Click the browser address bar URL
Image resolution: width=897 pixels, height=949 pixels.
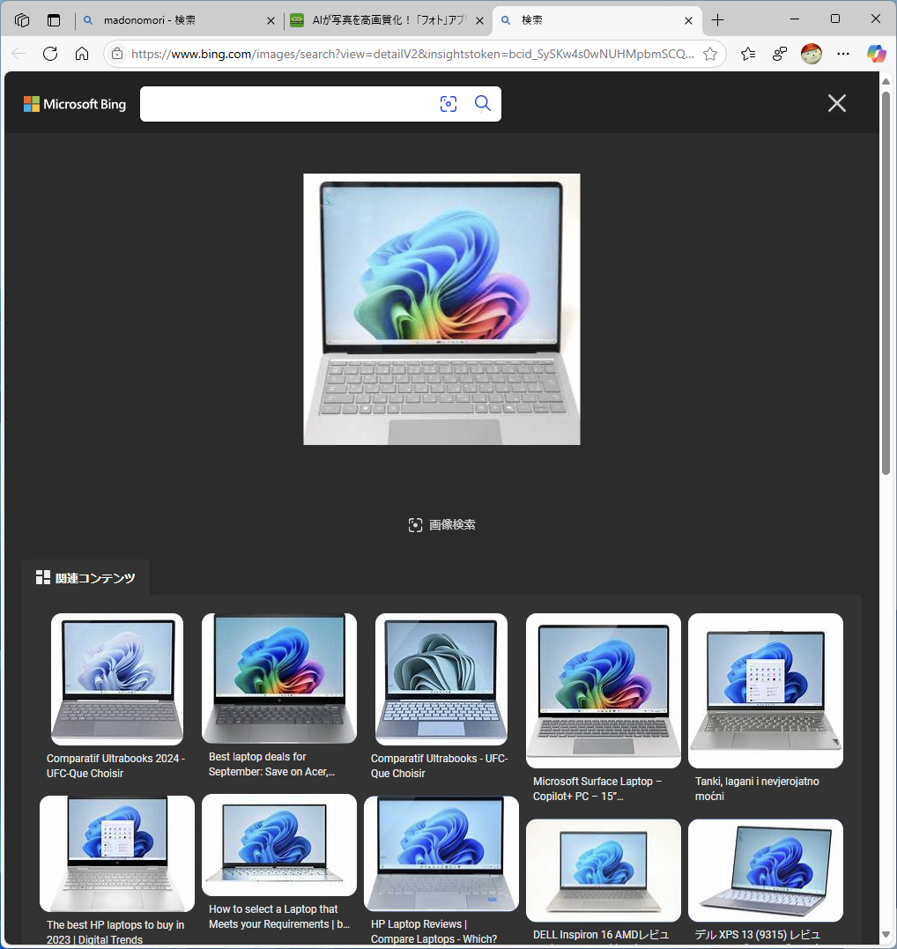coord(412,54)
